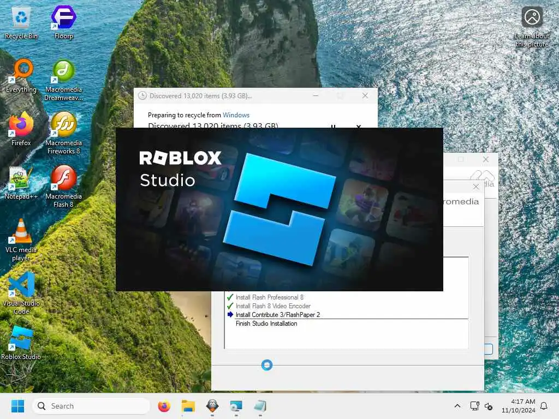Pause the recycle operation
Screen dimensions: 559x419
pyautogui.click(x=333, y=126)
